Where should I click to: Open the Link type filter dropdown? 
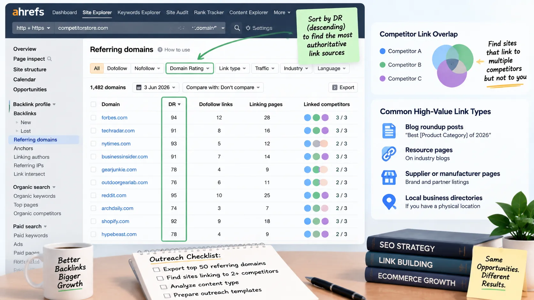[232, 68]
